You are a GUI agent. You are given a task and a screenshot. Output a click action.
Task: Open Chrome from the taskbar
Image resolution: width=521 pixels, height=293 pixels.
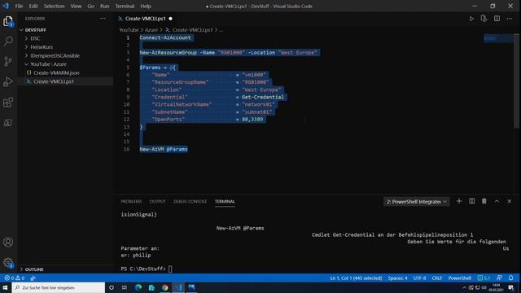tap(164, 287)
